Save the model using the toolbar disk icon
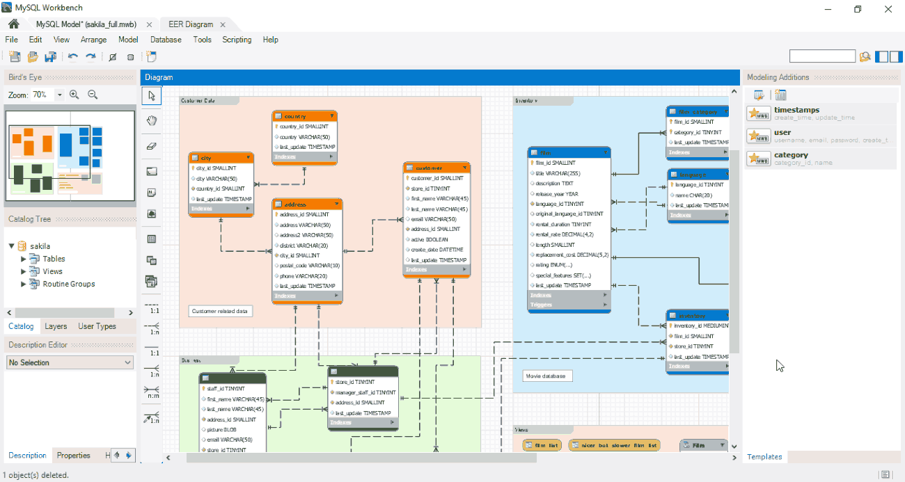Viewport: 905px width, 482px height. pos(50,57)
